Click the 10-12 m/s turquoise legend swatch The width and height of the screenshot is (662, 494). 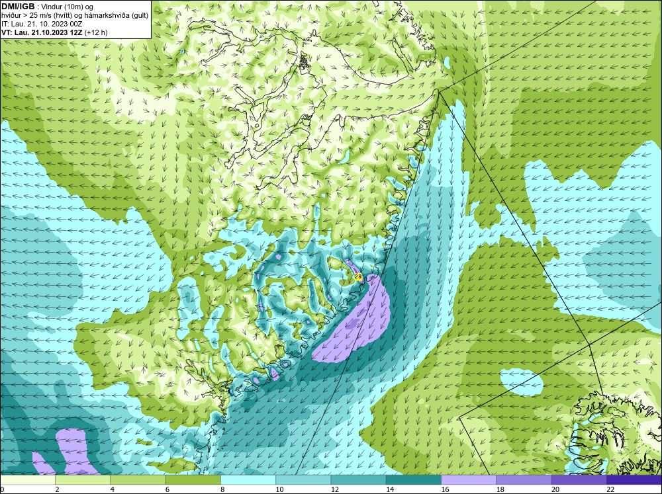(x=303, y=480)
